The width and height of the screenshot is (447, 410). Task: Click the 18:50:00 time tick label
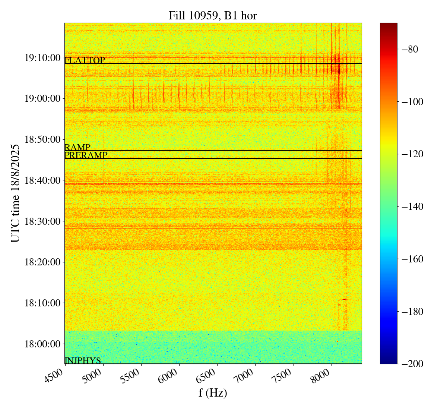tap(42, 139)
